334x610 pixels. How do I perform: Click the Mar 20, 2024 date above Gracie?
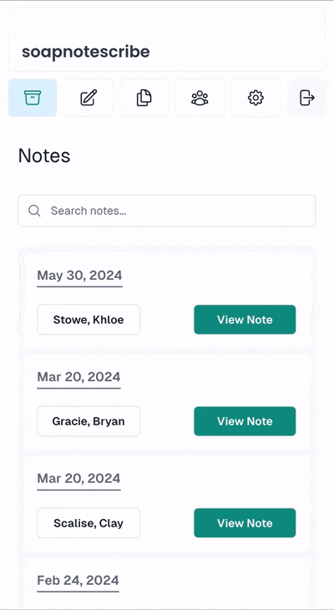(x=79, y=377)
